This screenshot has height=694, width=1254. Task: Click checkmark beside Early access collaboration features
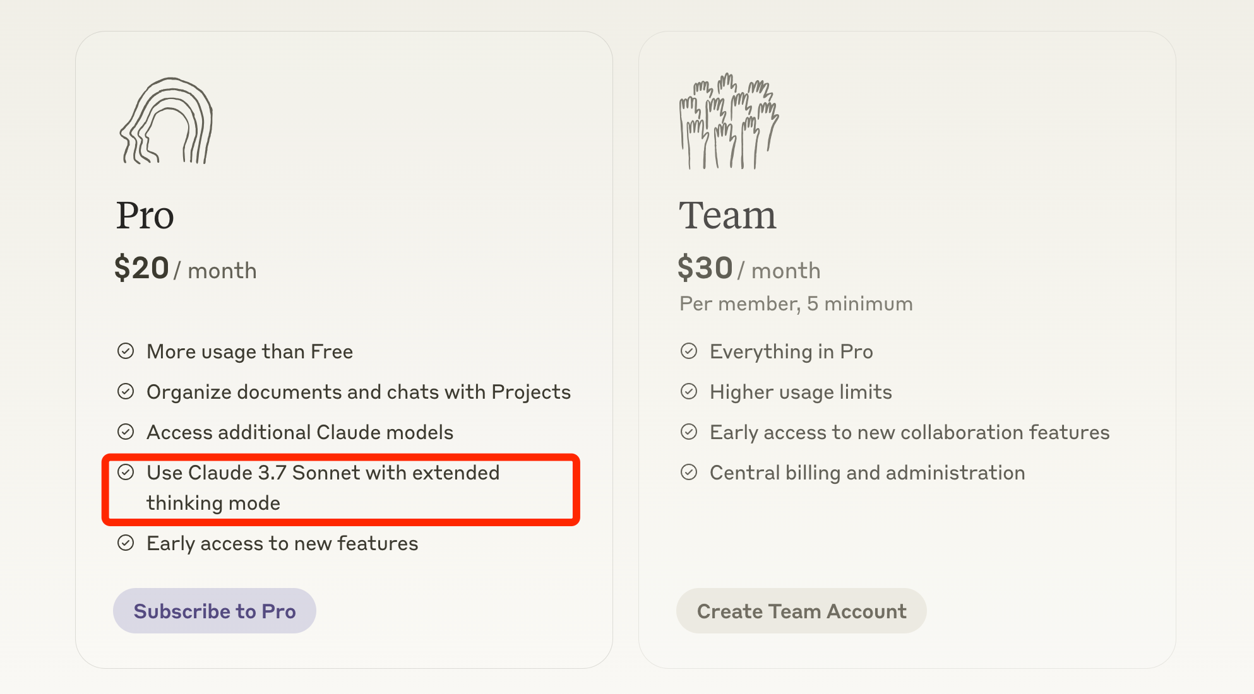point(689,432)
